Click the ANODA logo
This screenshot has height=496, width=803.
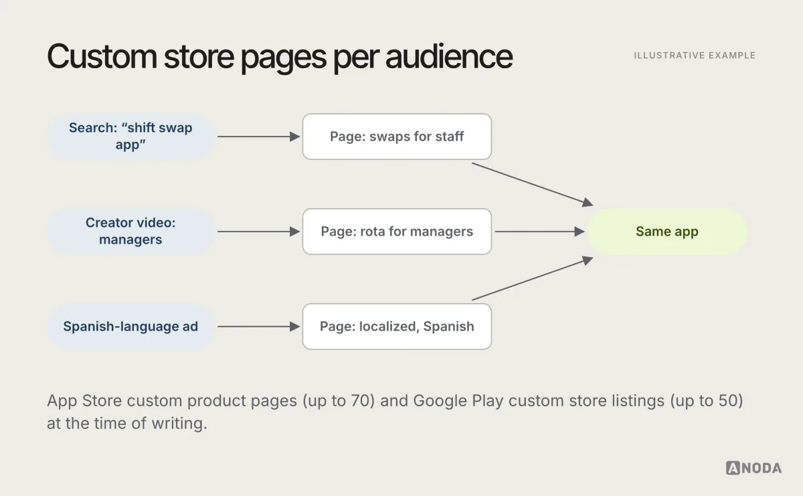[x=753, y=468]
